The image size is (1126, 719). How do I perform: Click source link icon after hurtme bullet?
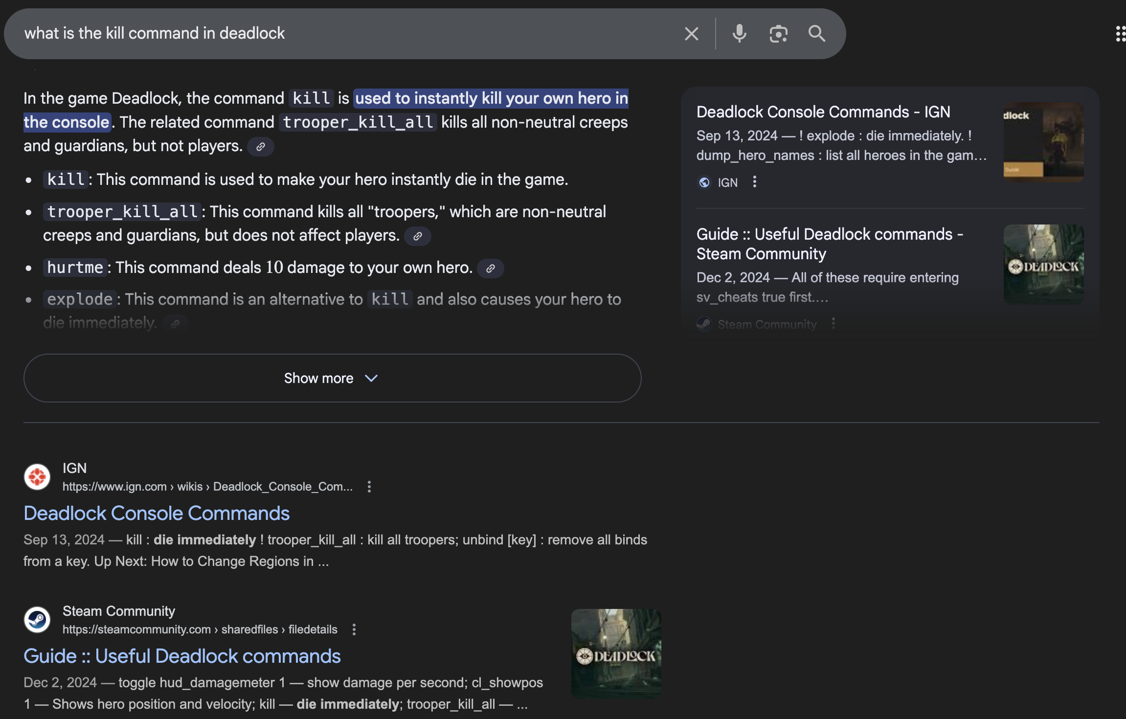pos(490,268)
